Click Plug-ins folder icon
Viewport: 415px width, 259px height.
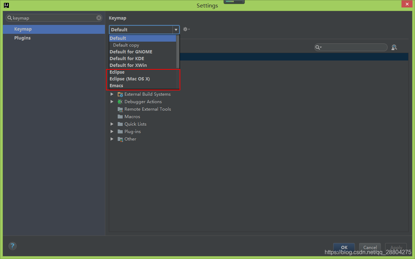click(x=120, y=131)
